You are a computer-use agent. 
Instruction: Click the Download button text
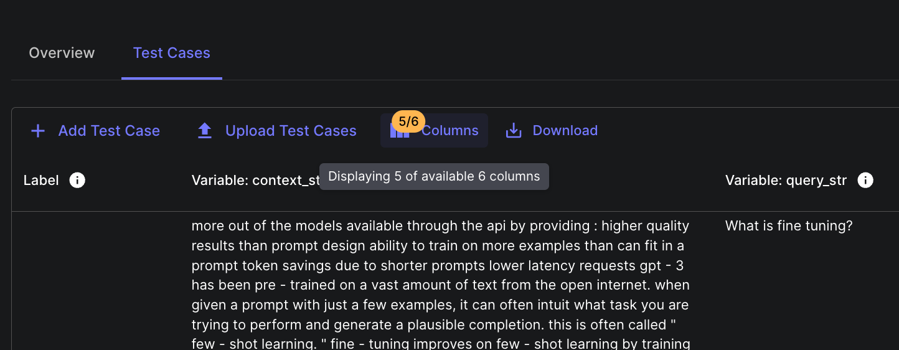(x=565, y=131)
